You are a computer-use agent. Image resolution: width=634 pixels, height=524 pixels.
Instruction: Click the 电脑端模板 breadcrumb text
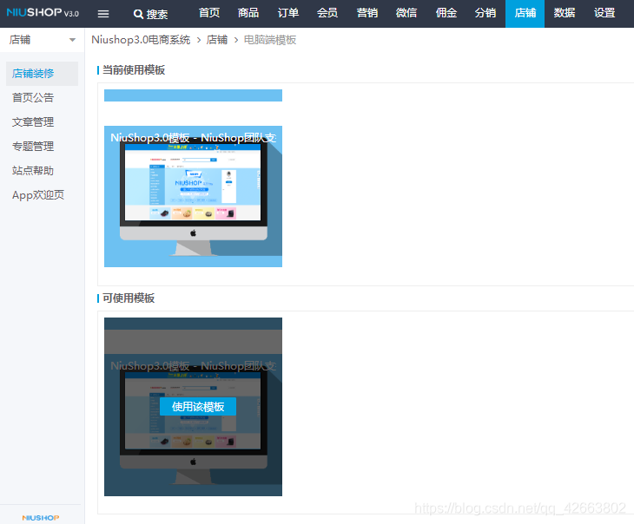(270, 40)
